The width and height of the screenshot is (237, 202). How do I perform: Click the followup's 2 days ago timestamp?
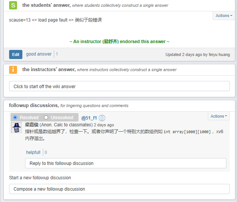click(104, 125)
